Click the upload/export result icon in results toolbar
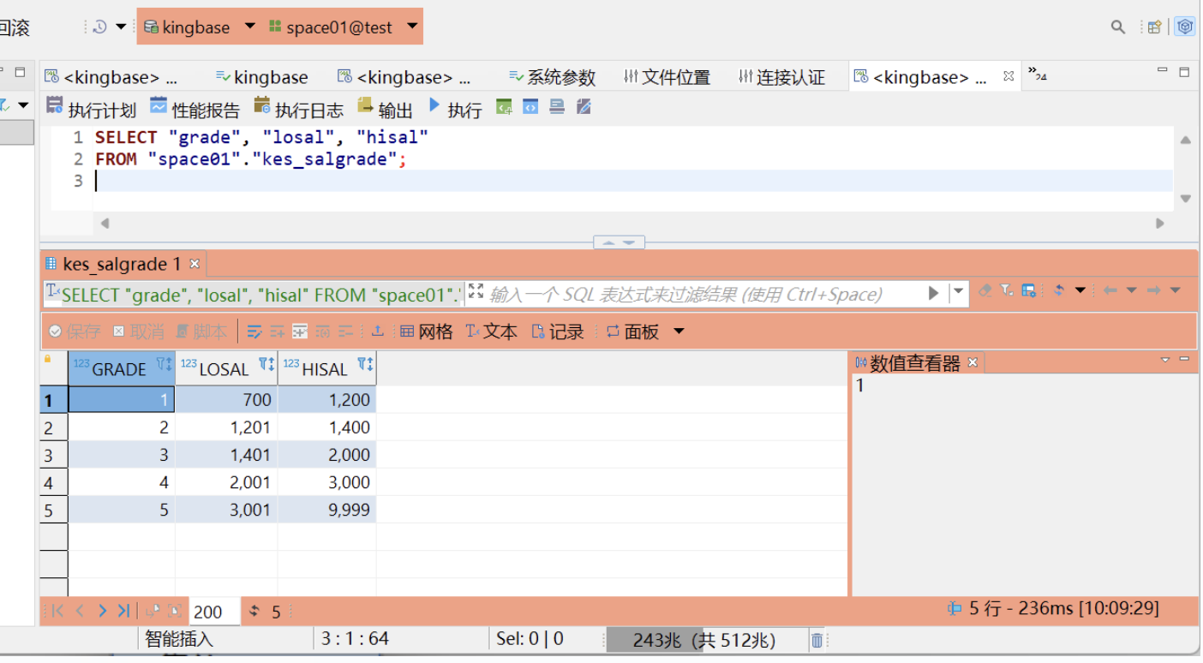Screen dimensions: 1203x663 pos(377,331)
